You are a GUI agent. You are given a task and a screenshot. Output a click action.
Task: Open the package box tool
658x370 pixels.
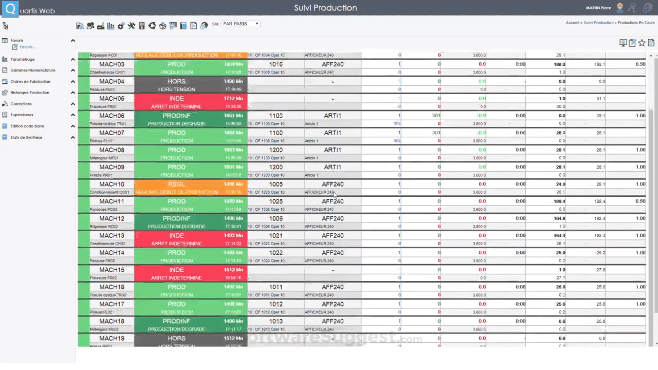click(162, 25)
